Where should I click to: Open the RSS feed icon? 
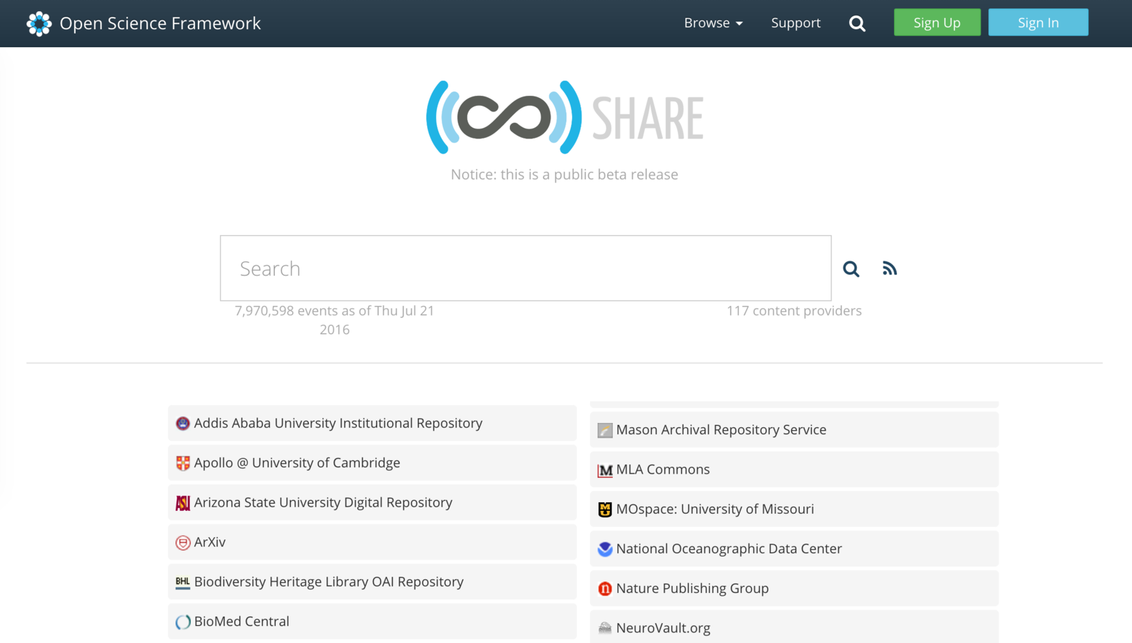[889, 269]
